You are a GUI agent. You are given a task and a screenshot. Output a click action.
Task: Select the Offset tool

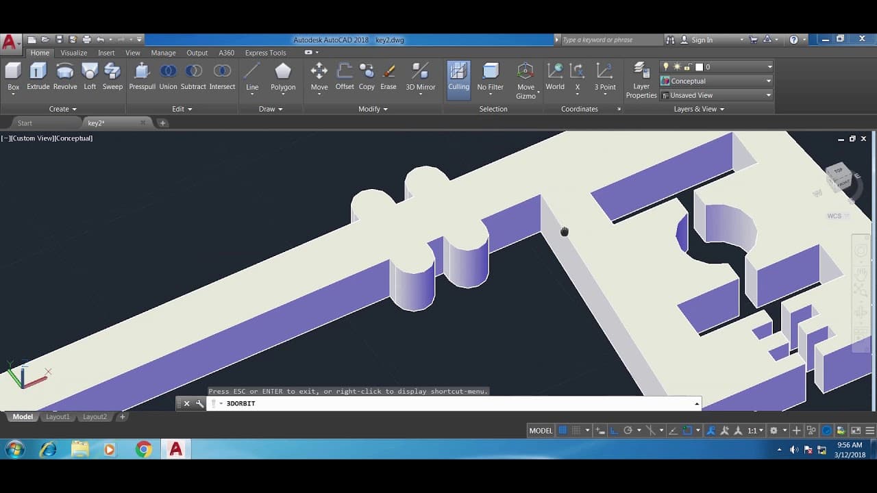345,75
